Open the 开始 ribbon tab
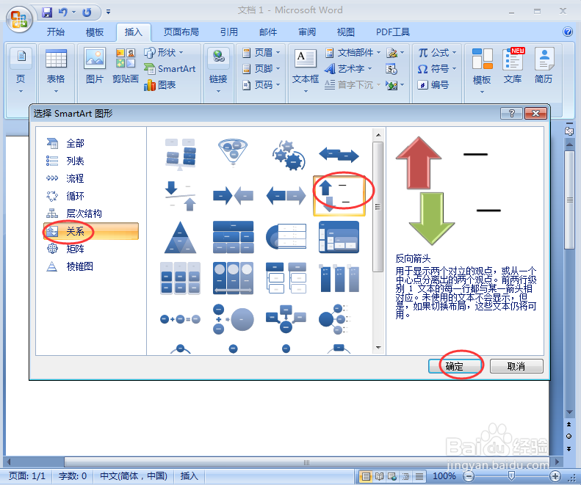 pyautogui.click(x=56, y=32)
